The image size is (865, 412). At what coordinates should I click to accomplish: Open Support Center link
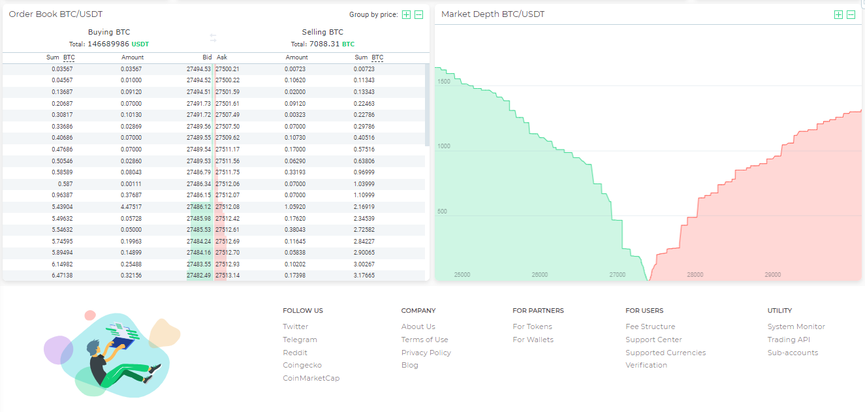pos(653,340)
